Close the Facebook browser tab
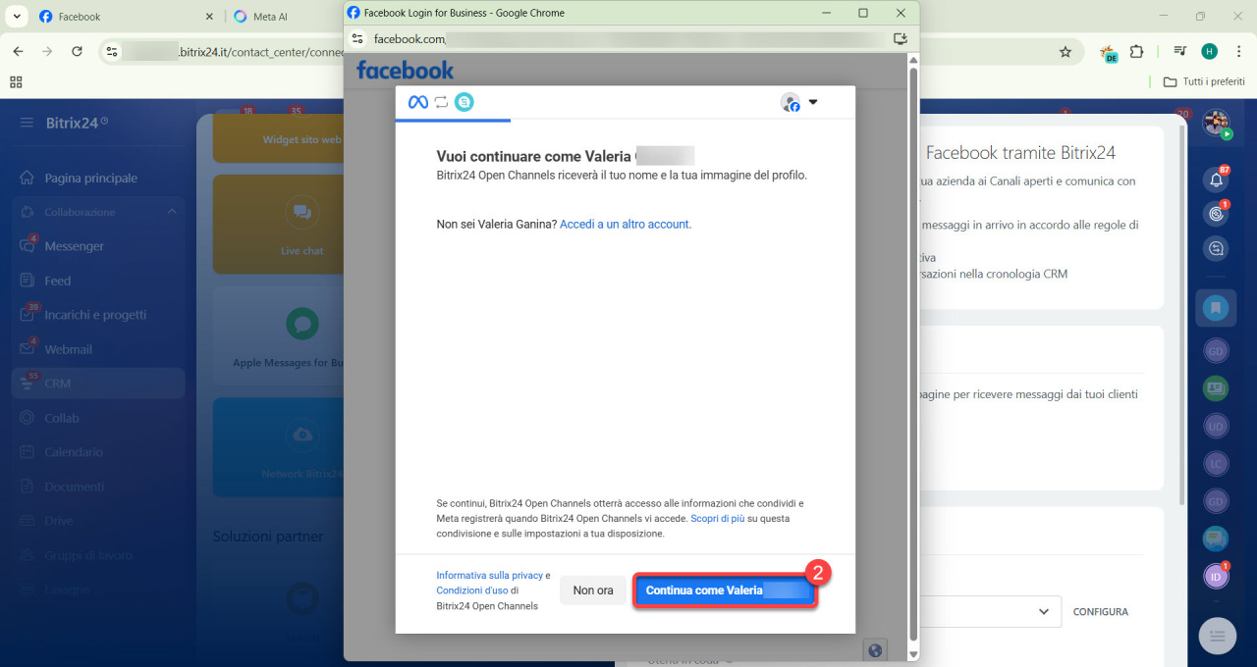The image size is (1257, 667). pyautogui.click(x=209, y=17)
